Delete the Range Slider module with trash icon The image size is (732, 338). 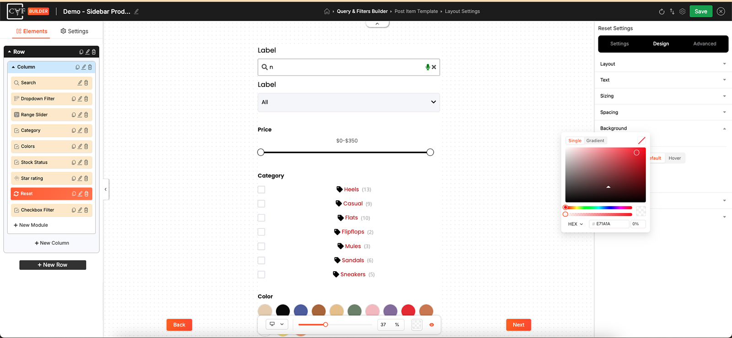click(86, 115)
